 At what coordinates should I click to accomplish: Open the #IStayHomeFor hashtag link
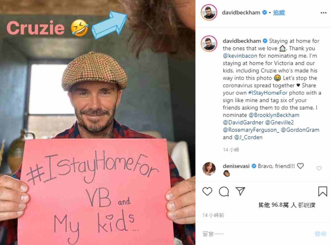pos(263,93)
